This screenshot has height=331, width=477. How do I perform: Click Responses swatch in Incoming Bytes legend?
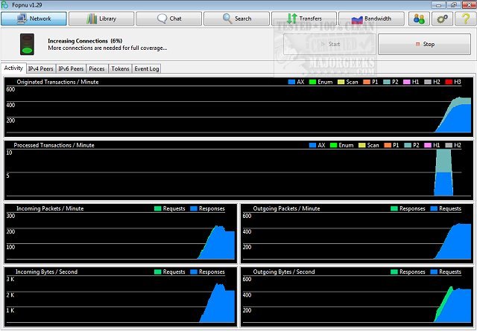(194, 272)
